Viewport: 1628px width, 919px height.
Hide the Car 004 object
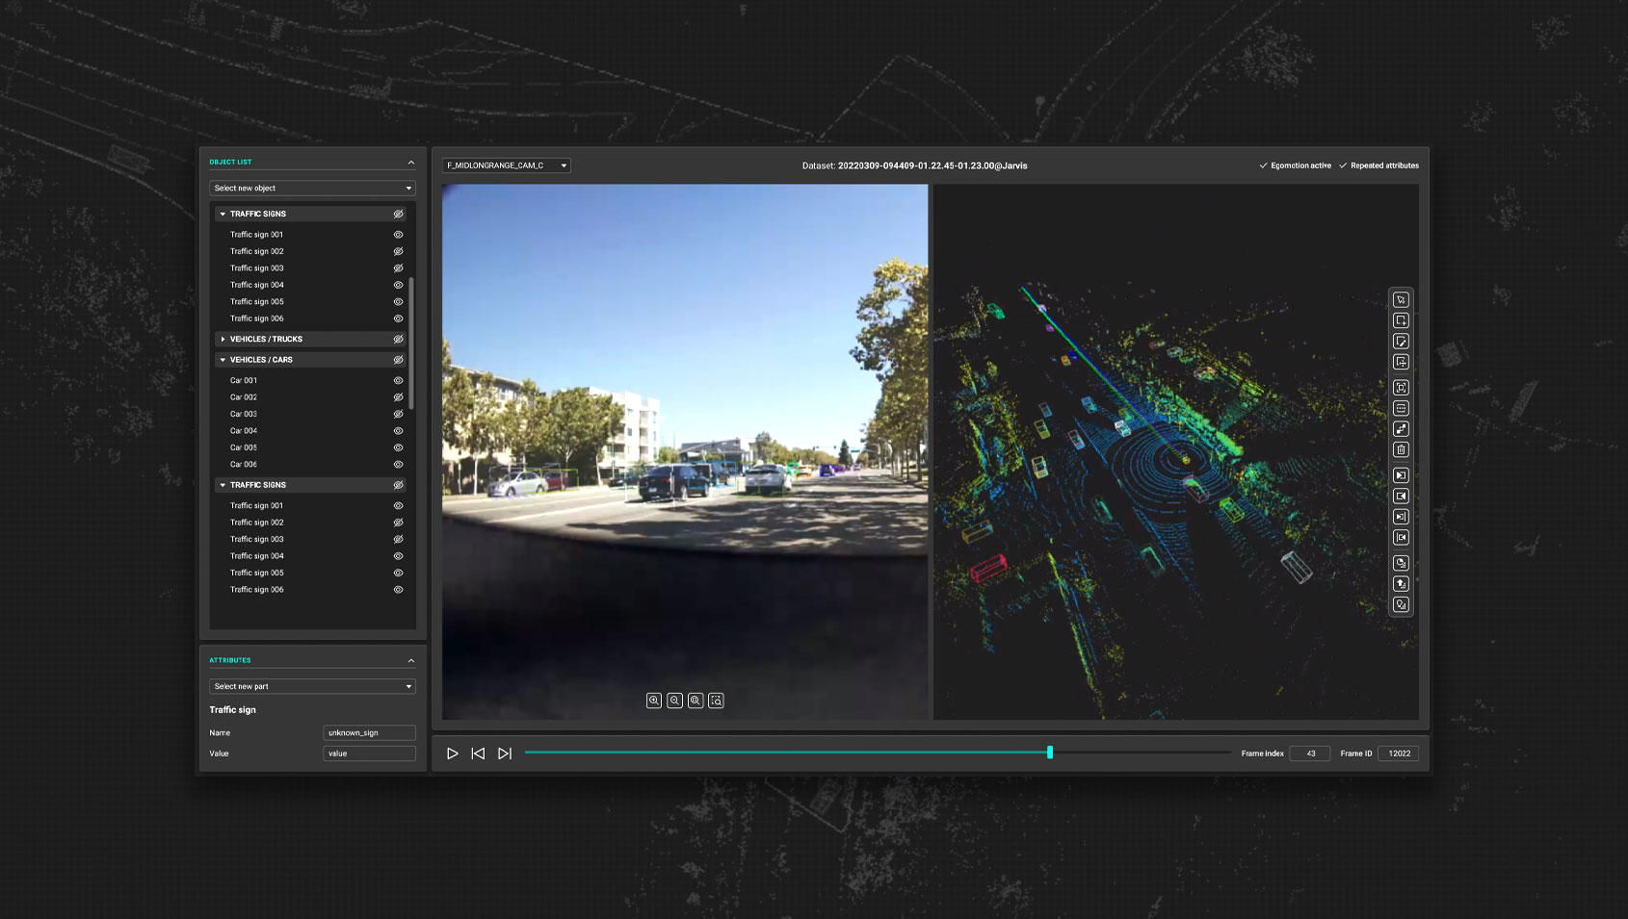tap(398, 431)
